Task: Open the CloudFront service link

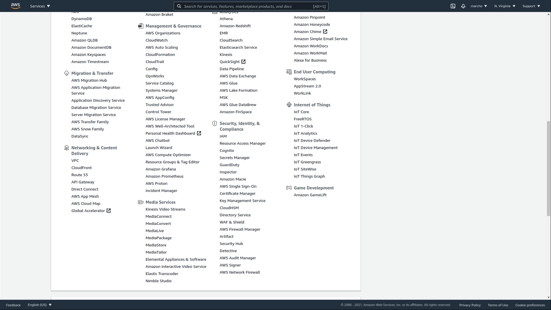Action: [81, 168]
